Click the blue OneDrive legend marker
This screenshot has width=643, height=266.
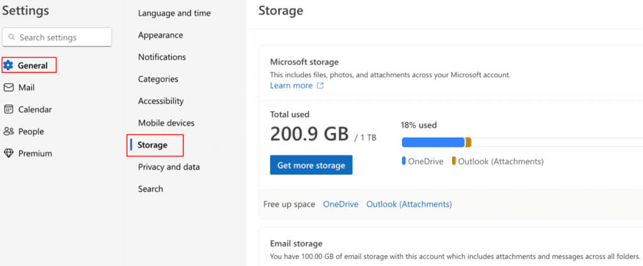click(x=404, y=161)
